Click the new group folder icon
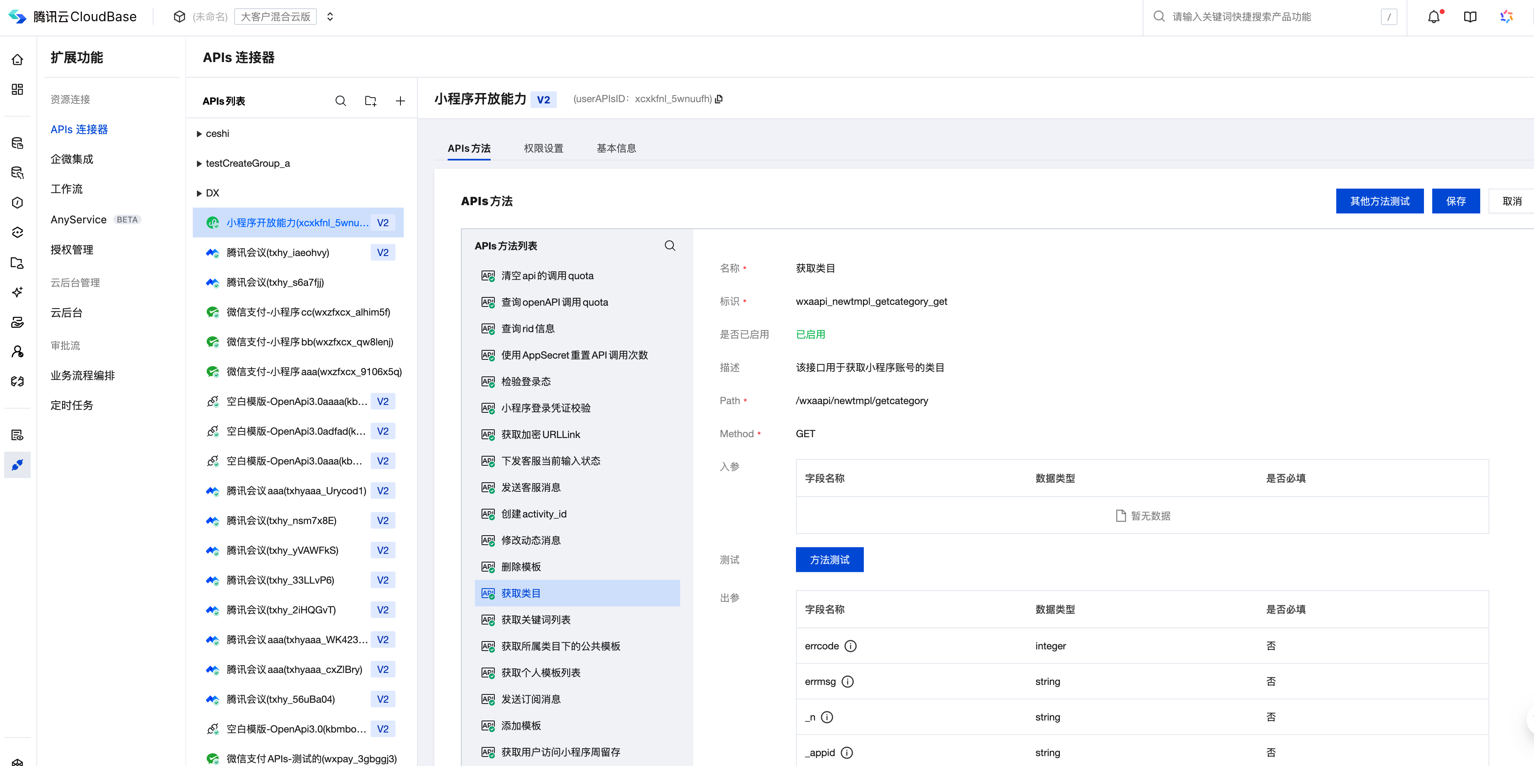Screen dimensions: 1534x766 tap(370, 101)
